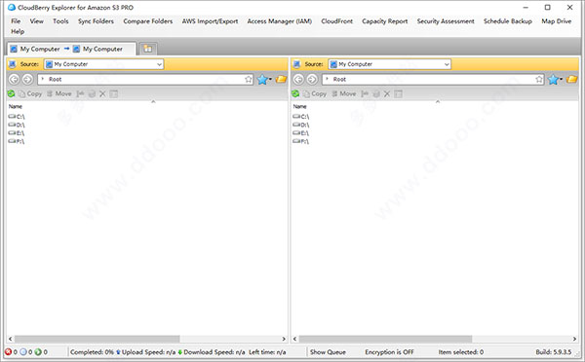The width and height of the screenshot is (585, 362).
Task: Click right pane scrollbar right arrow
Action: [574, 339]
